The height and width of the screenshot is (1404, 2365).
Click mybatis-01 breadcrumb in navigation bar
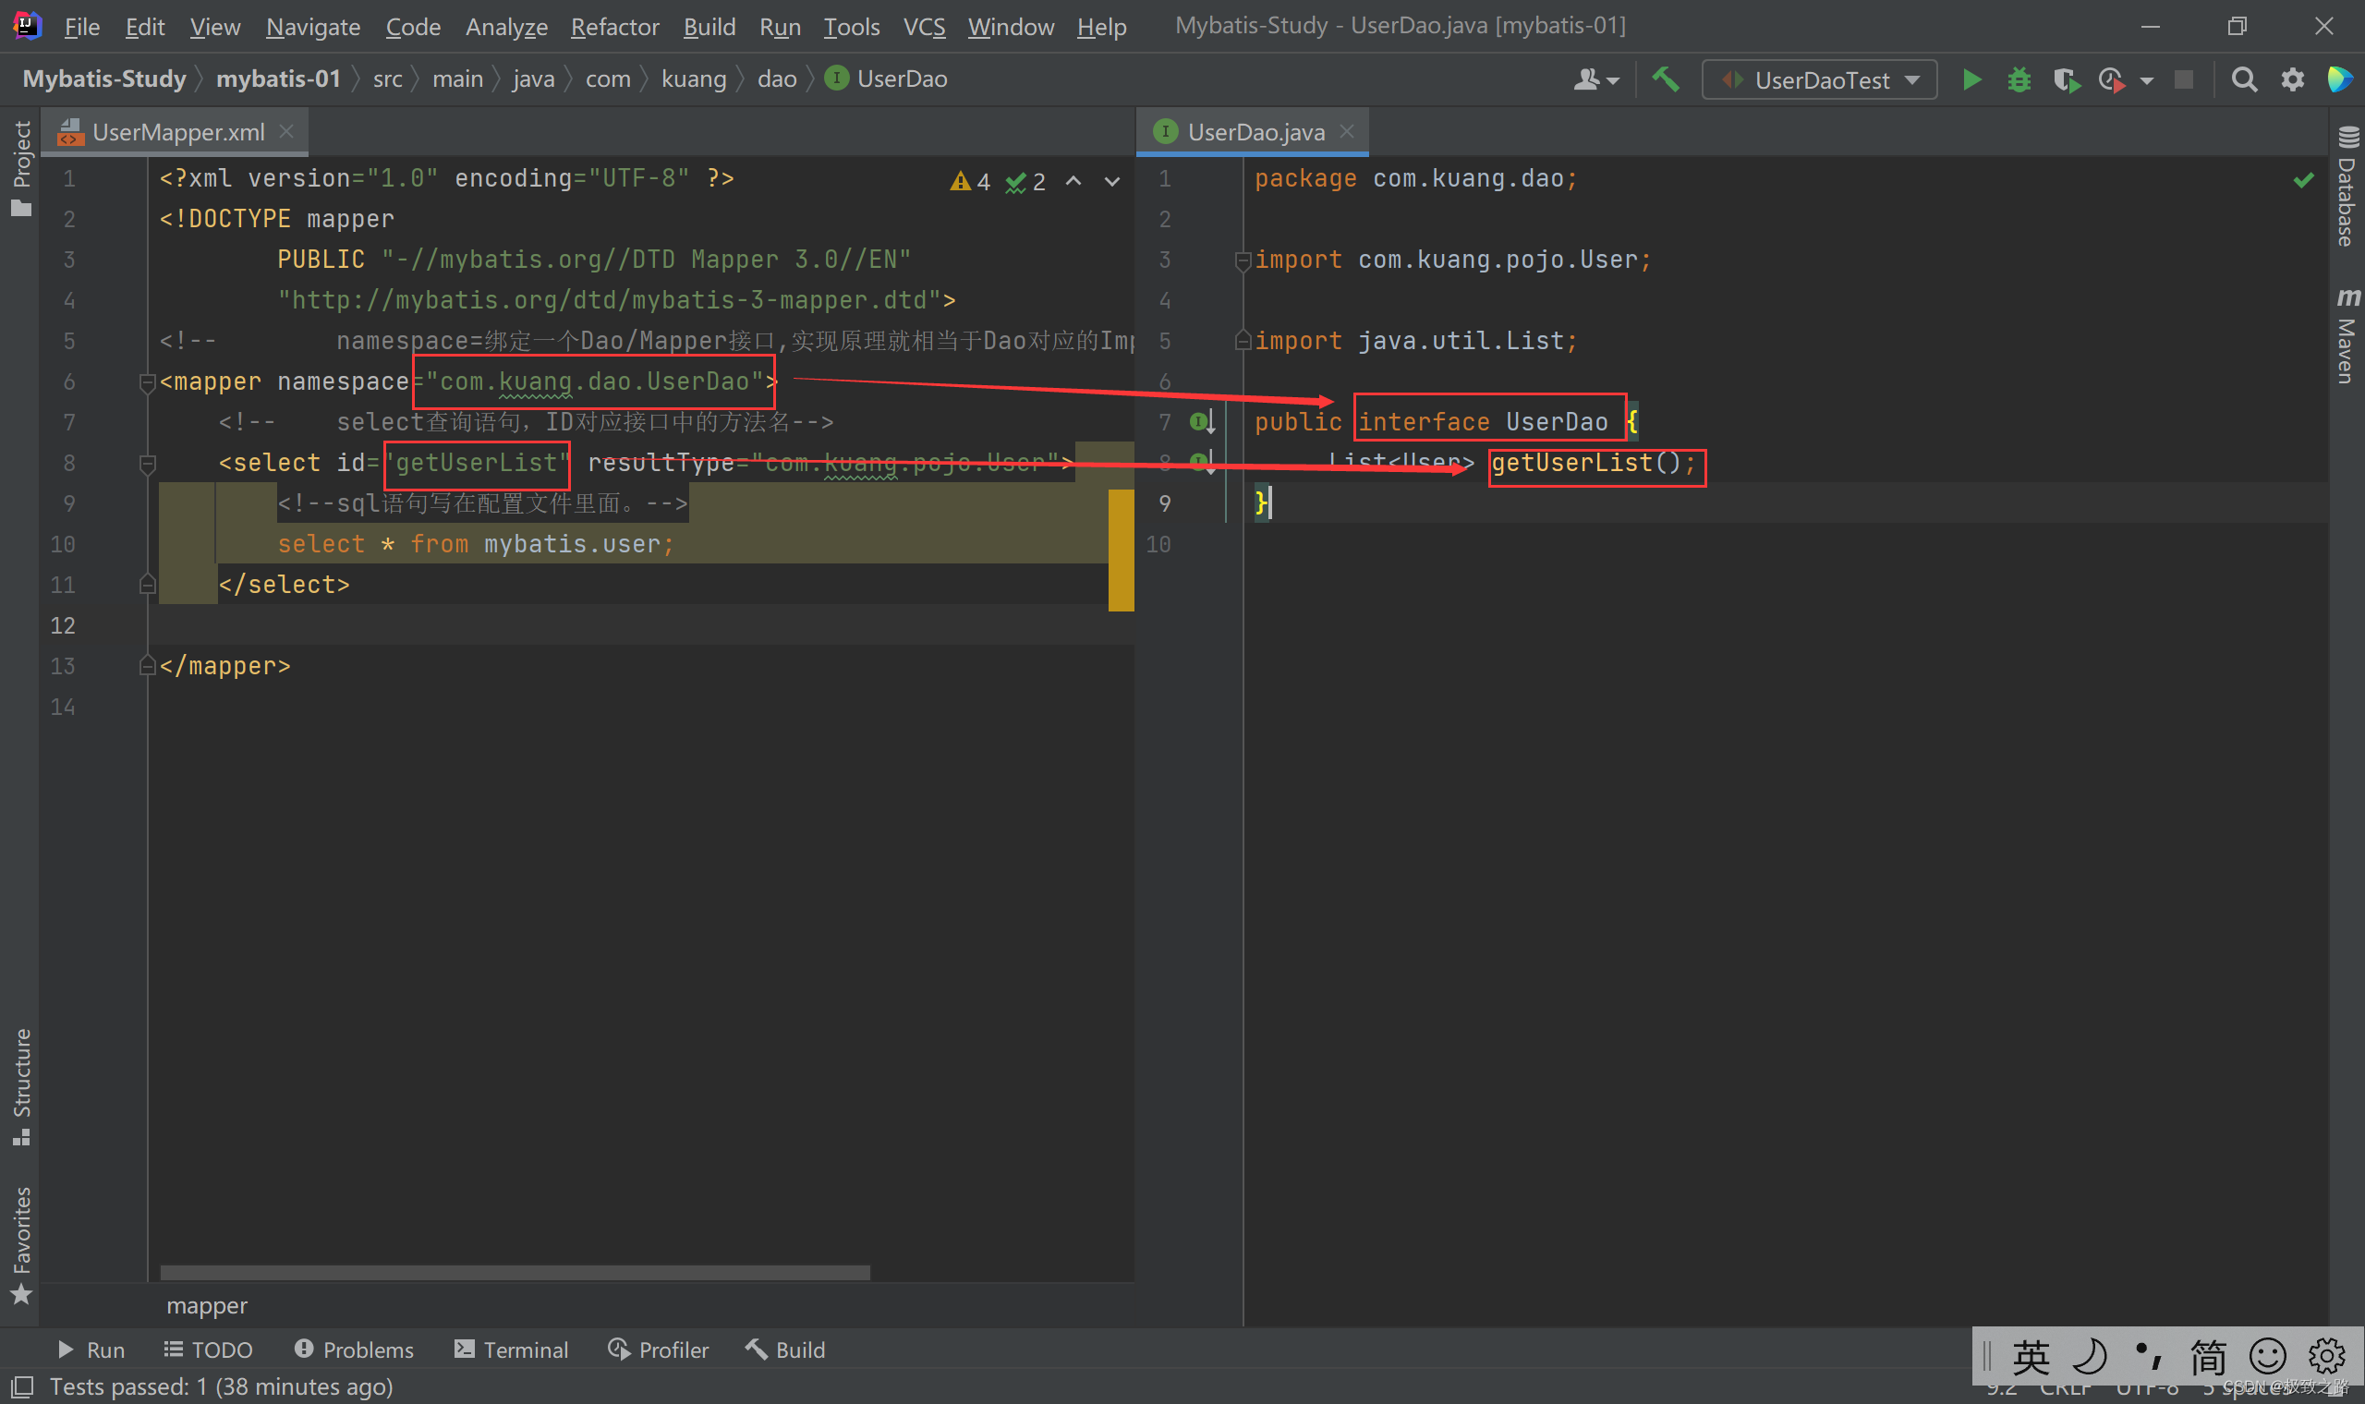[x=278, y=79]
